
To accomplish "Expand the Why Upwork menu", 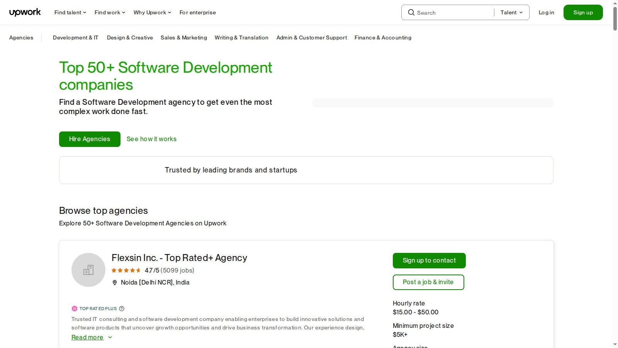I will [151, 12].
